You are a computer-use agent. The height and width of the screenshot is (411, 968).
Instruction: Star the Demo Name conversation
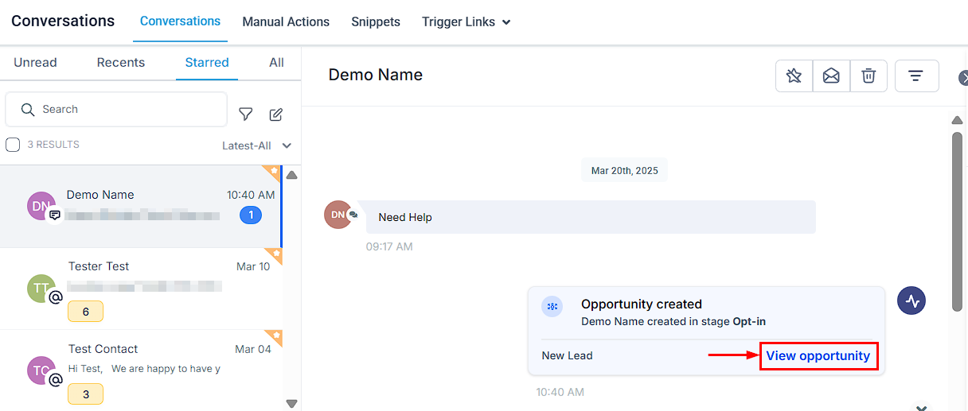click(x=794, y=76)
